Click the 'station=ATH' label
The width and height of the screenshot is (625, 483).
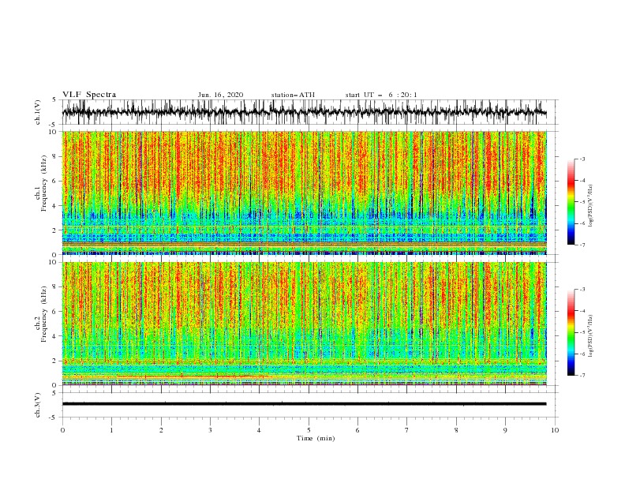[293, 95]
